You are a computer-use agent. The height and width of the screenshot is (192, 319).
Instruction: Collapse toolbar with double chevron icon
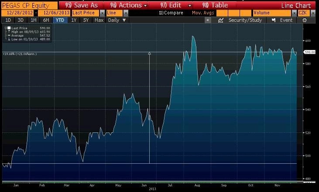tap(208, 20)
